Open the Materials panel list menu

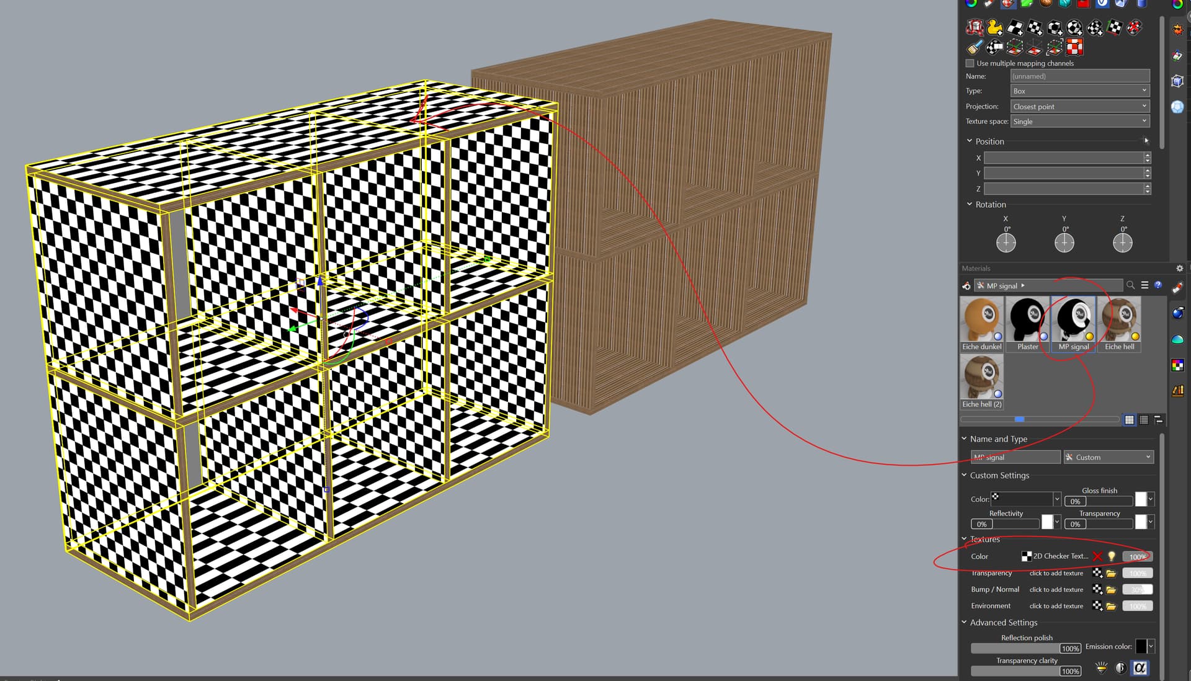[1144, 285]
